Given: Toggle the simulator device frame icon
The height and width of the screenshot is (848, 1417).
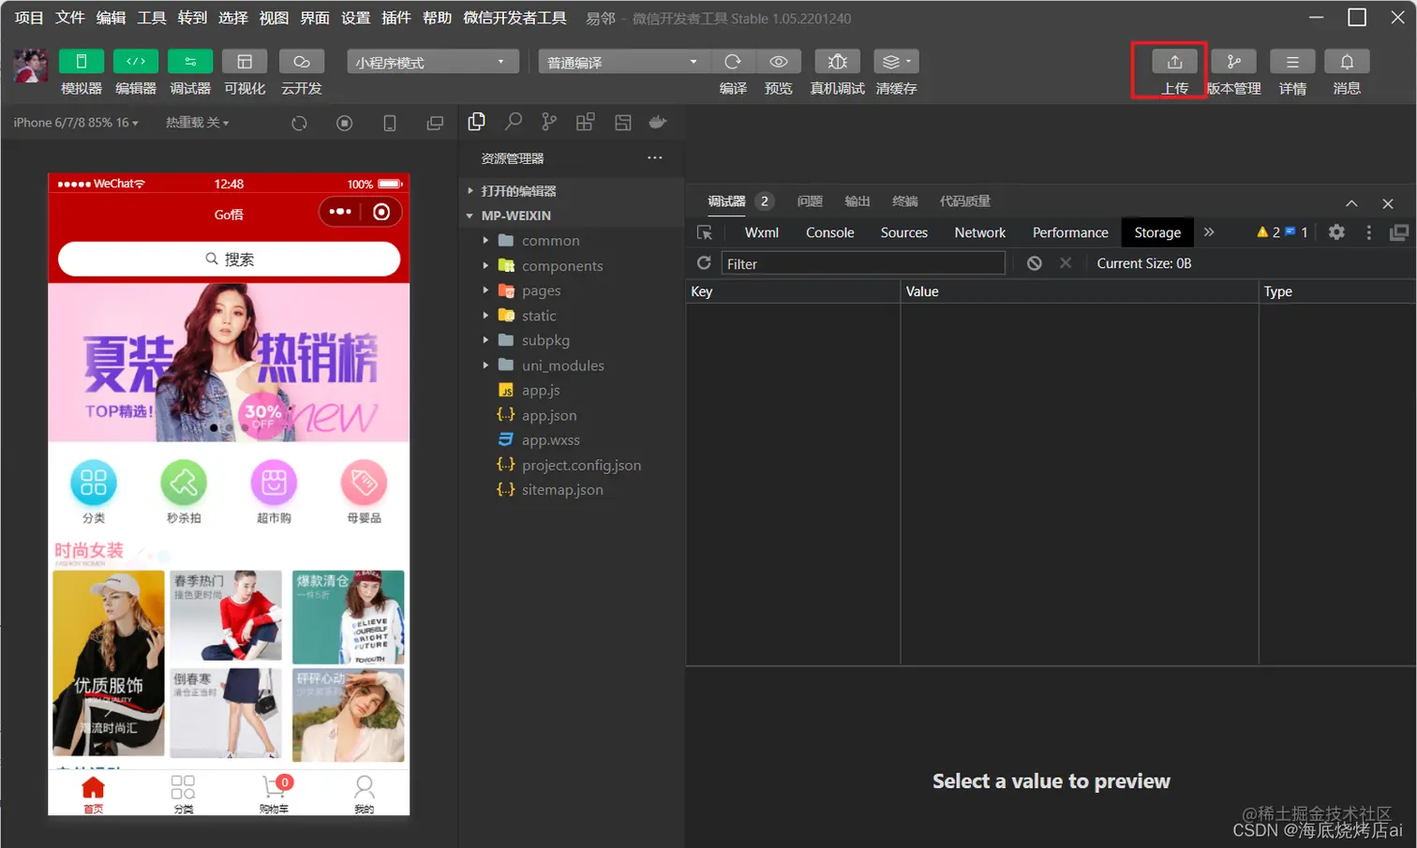Looking at the screenshot, I should point(390,123).
